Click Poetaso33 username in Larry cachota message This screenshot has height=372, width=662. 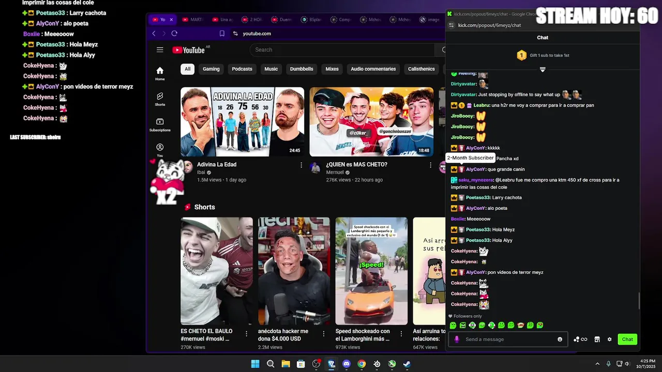tap(478, 197)
